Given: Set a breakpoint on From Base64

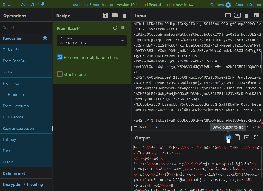Looking at the screenshot, I should [123, 28].
